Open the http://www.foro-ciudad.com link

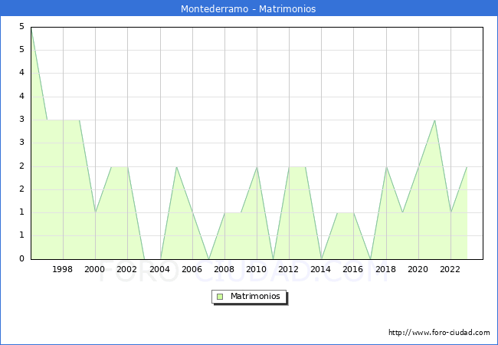[x=439, y=333]
